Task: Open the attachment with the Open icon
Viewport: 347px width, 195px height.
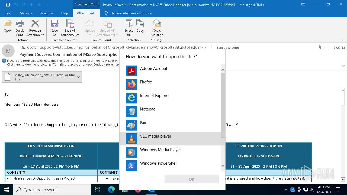Action: pos(8,26)
